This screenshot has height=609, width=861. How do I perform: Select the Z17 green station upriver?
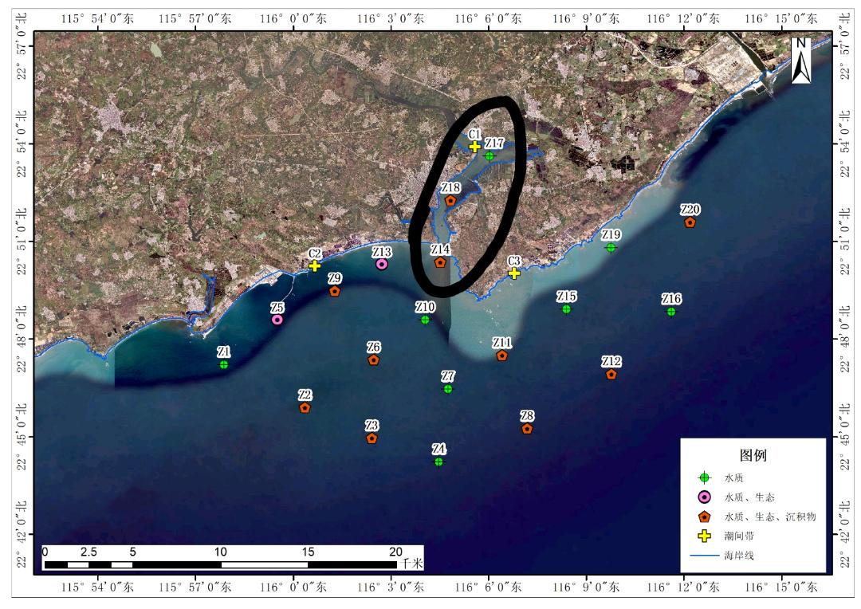489,156
